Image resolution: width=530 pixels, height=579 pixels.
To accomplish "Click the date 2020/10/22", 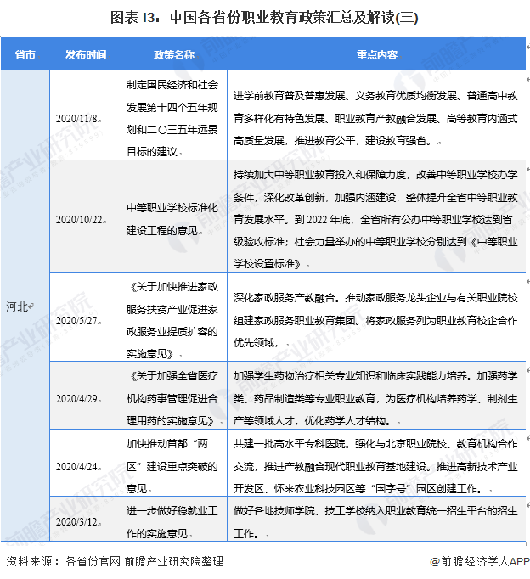I will click(79, 218).
